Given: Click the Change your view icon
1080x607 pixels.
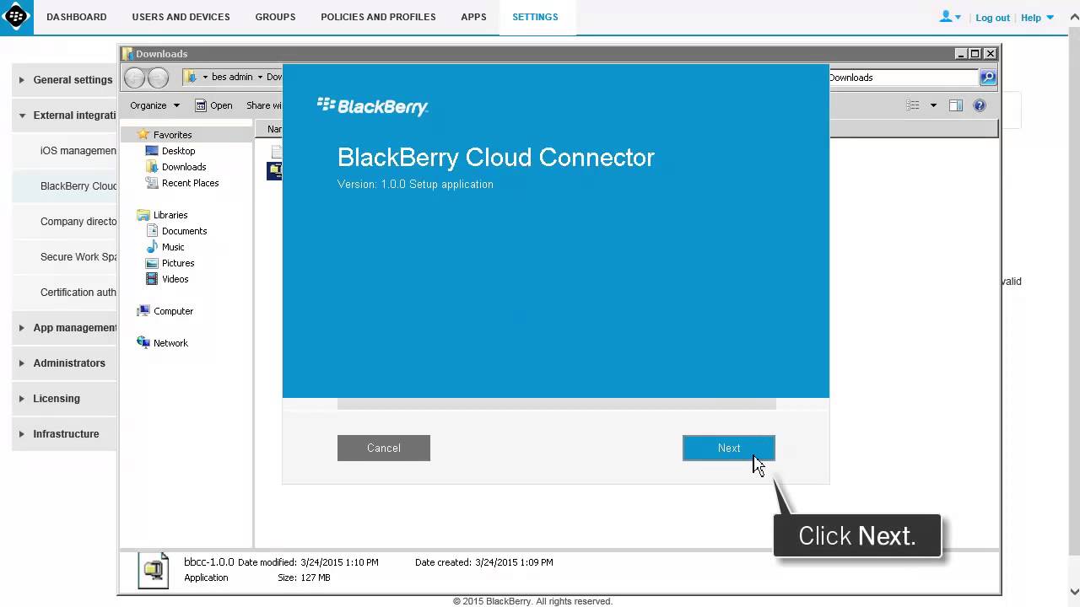Looking at the screenshot, I should tap(913, 105).
